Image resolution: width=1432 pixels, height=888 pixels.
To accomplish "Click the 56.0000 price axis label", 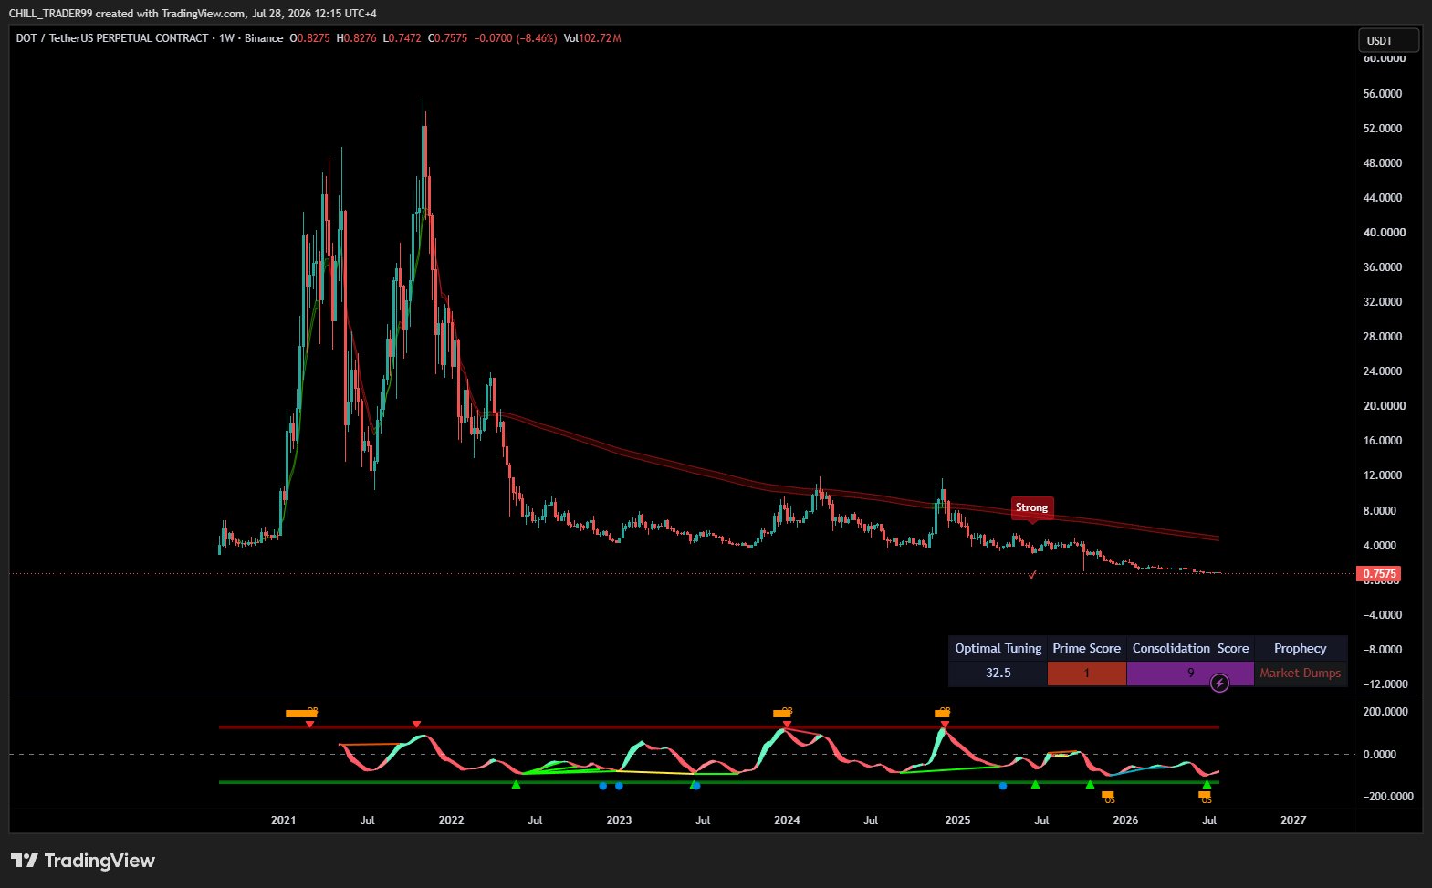I will (x=1383, y=94).
